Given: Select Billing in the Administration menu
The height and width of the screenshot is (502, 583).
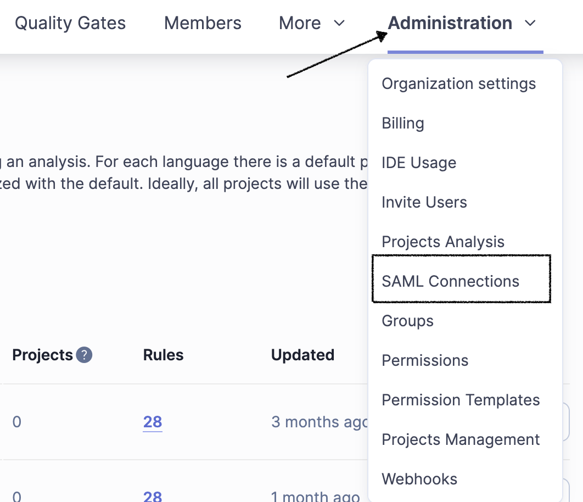Looking at the screenshot, I should tap(403, 124).
